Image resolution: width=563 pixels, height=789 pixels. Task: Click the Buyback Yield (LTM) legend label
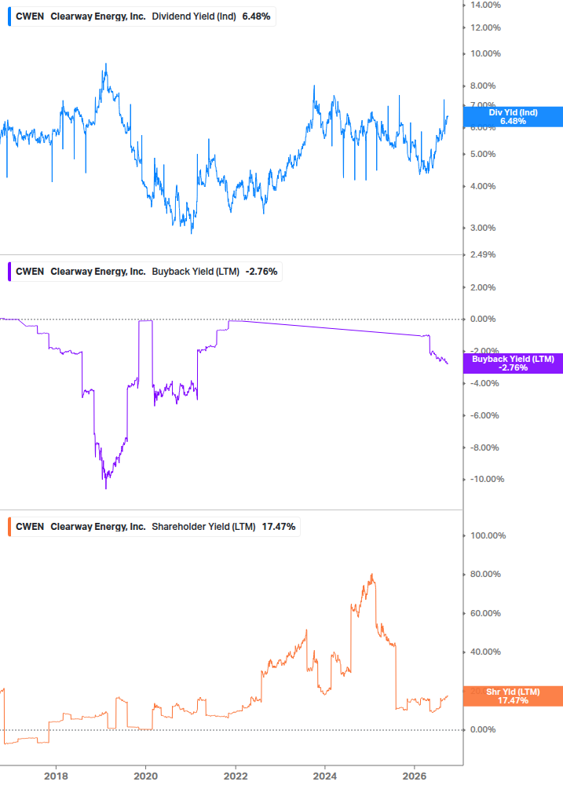pyautogui.click(x=196, y=271)
